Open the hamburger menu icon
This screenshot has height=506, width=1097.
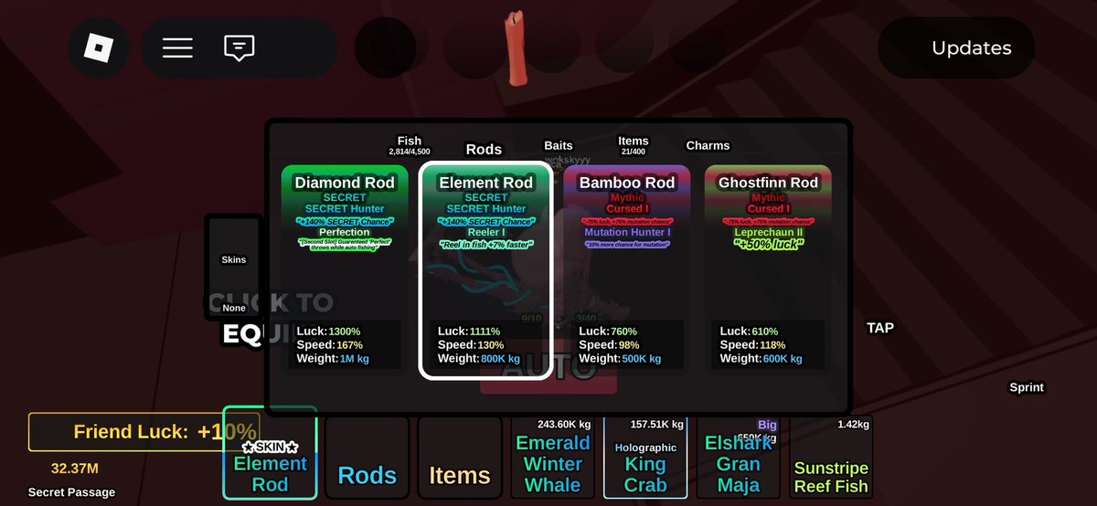coord(177,47)
